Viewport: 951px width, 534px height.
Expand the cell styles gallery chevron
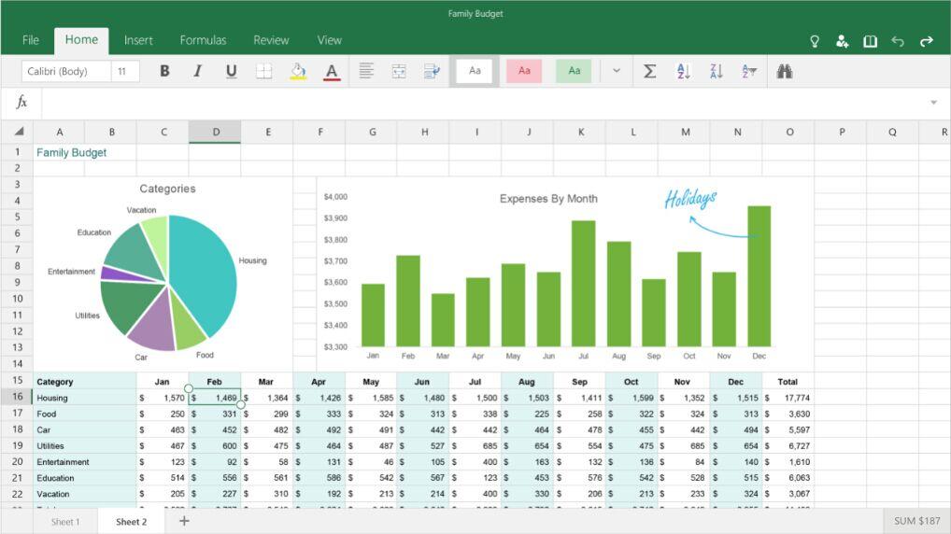617,71
